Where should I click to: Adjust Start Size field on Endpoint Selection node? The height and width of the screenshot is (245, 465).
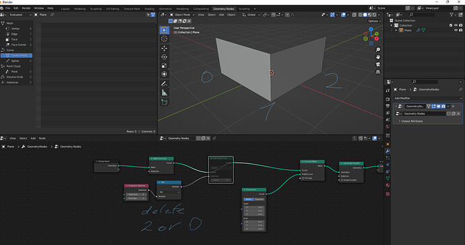[x=136, y=194]
